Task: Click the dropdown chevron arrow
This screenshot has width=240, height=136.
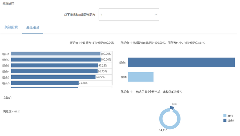Action: [x=156, y=15]
